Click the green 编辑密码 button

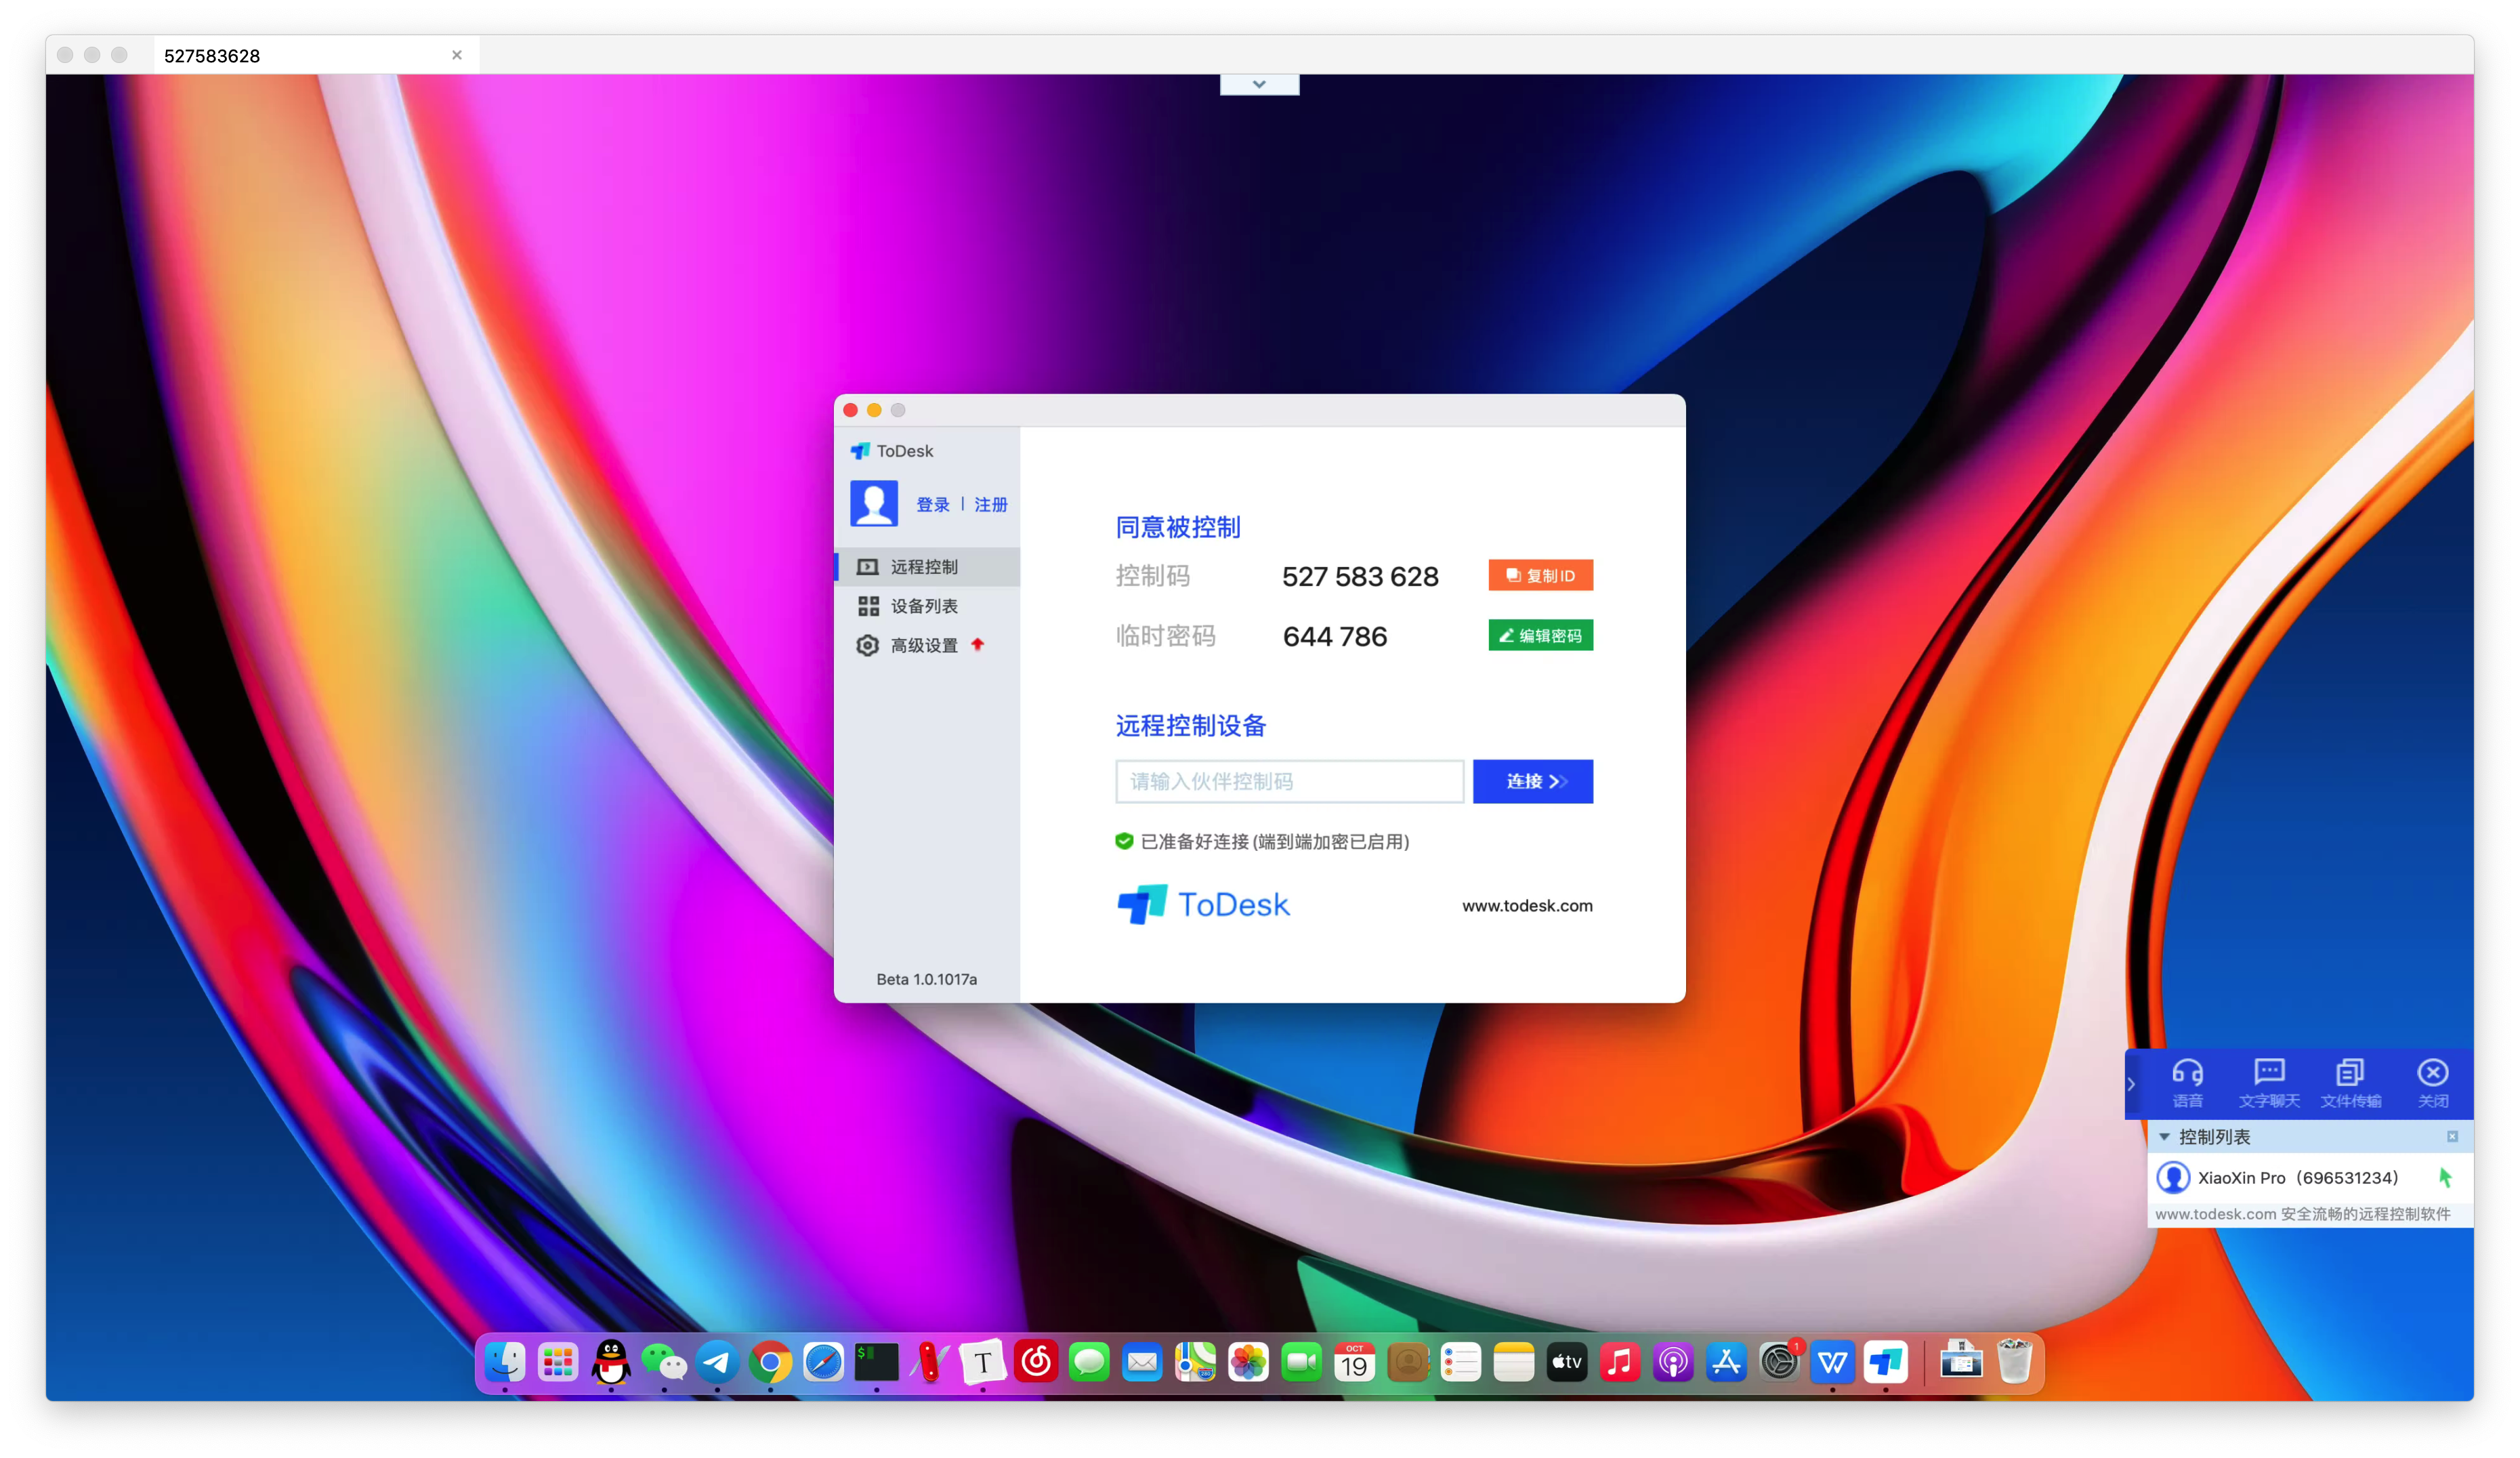point(1540,635)
